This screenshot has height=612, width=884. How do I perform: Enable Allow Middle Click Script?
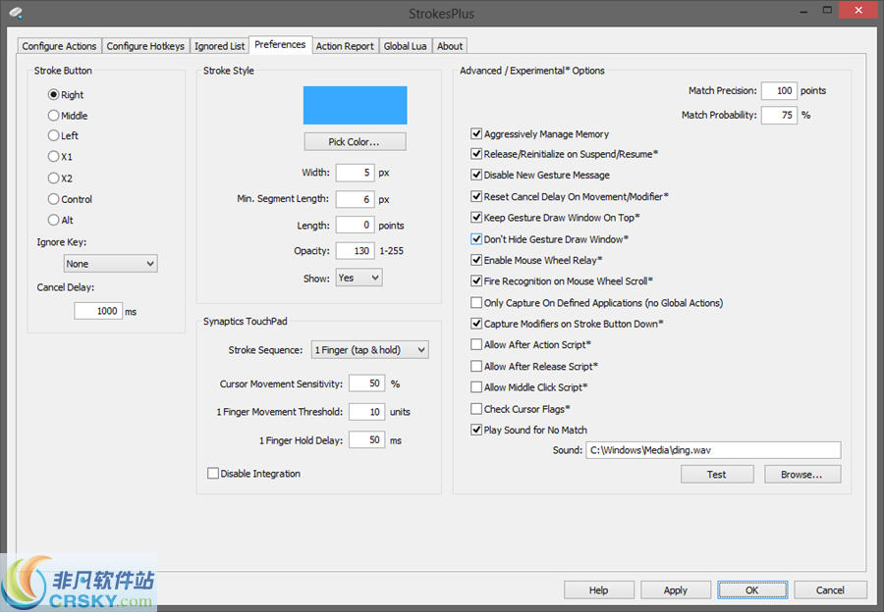tap(476, 387)
